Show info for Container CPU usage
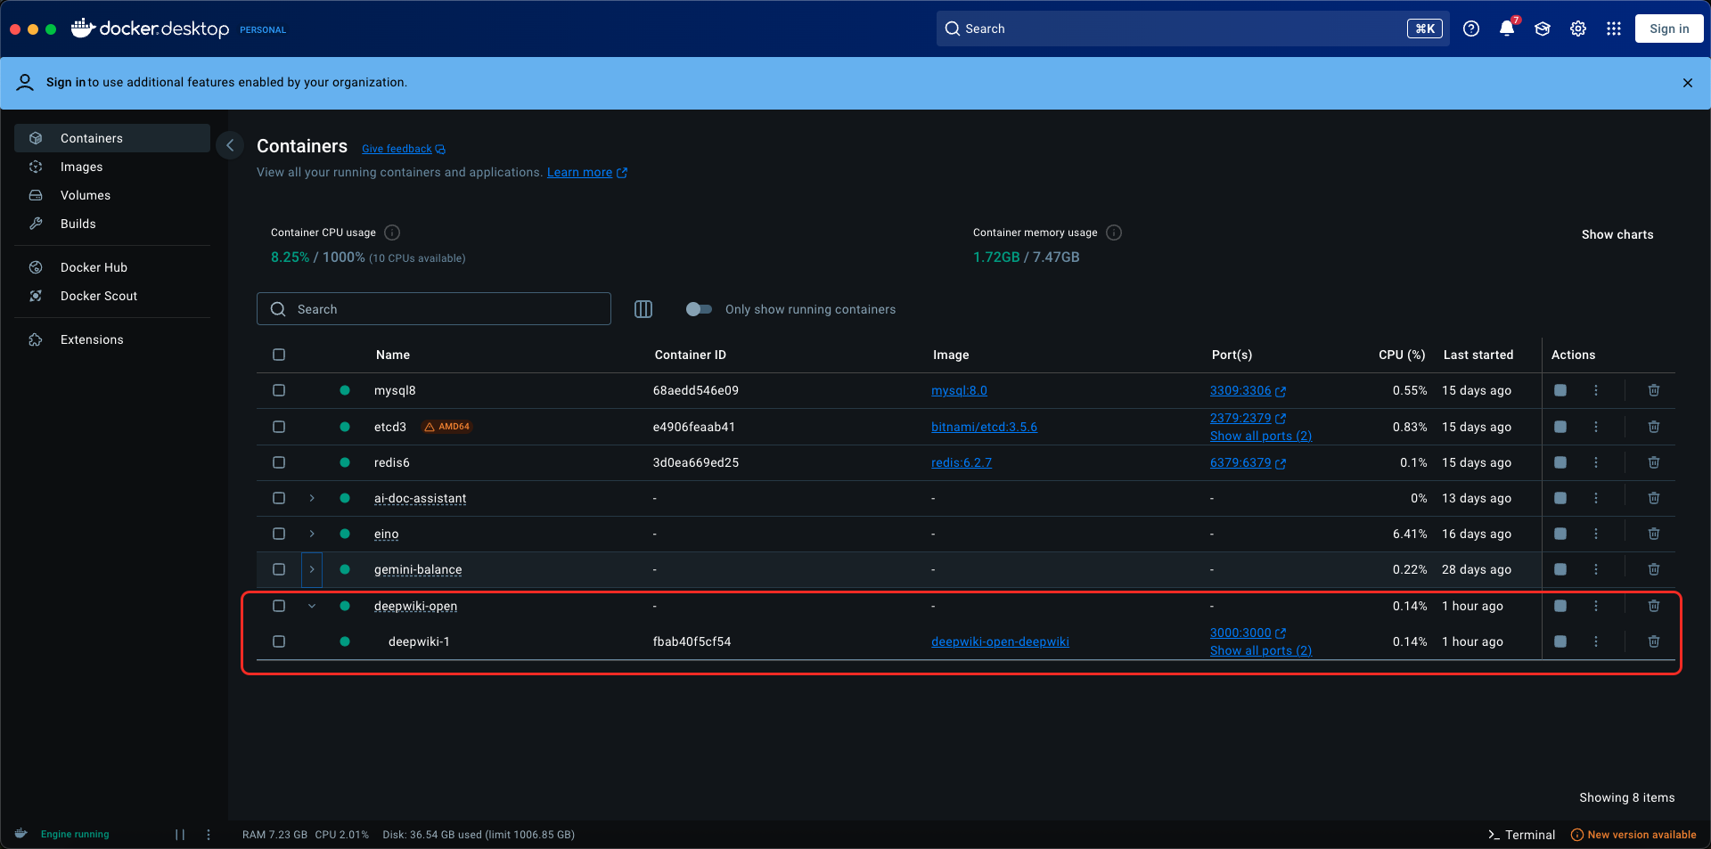Viewport: 1711px width, 849px height. (x=392, y=233)
